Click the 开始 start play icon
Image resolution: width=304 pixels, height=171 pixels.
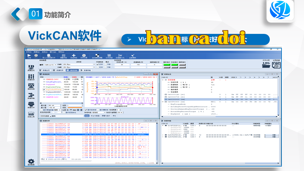[x=29, y=55]
